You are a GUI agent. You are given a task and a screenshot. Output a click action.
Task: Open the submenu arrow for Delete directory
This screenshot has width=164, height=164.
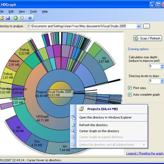(x=144, y=145)
